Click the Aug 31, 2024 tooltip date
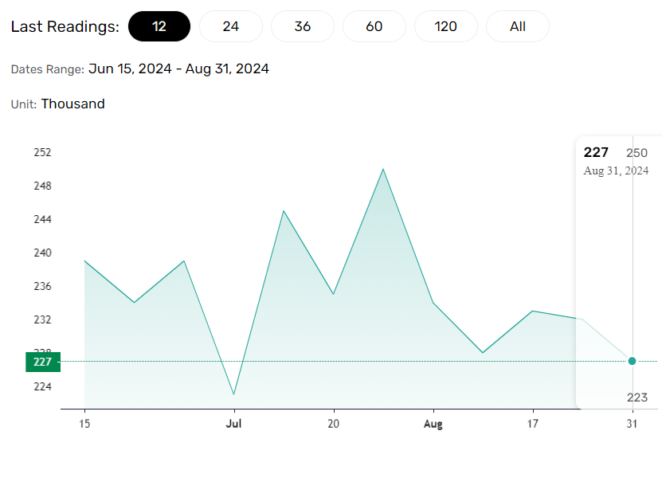The height and width of the screenshot is (478, 662). point(616,170)
